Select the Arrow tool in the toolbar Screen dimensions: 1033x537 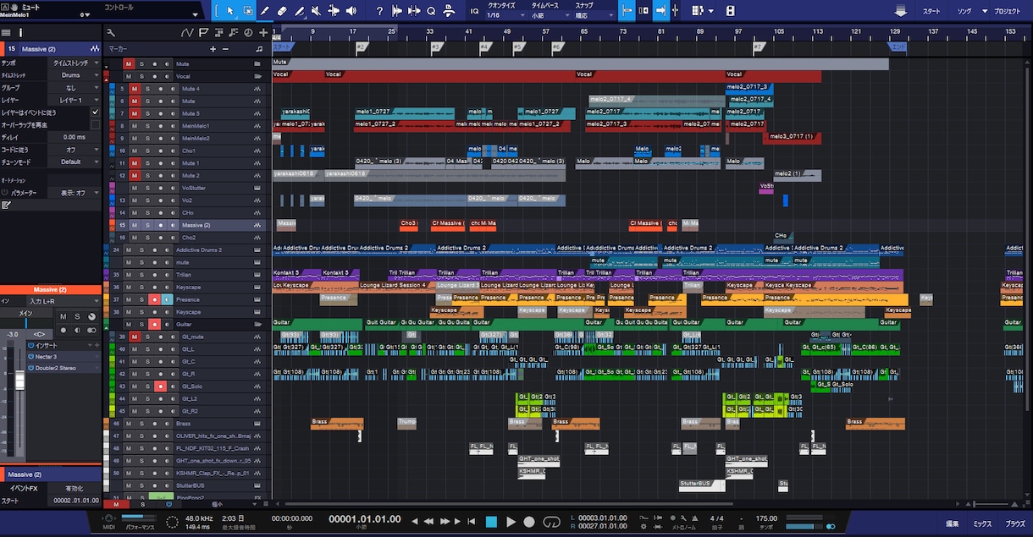[230, 11]
